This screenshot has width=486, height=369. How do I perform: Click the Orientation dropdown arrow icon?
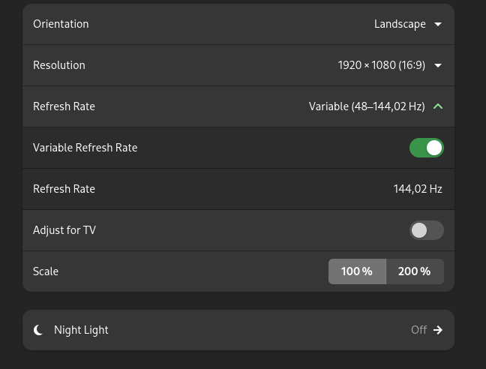click(438, 24)
